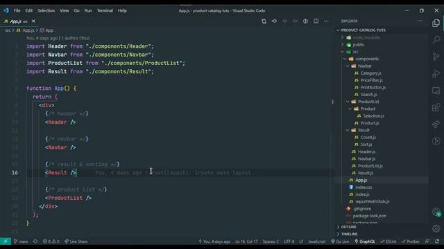Image resolution: width=444 pixels, height=249 pixels.
Task: Click Ln 16, Col 17 indicator
Action: [x=246, y=241]
